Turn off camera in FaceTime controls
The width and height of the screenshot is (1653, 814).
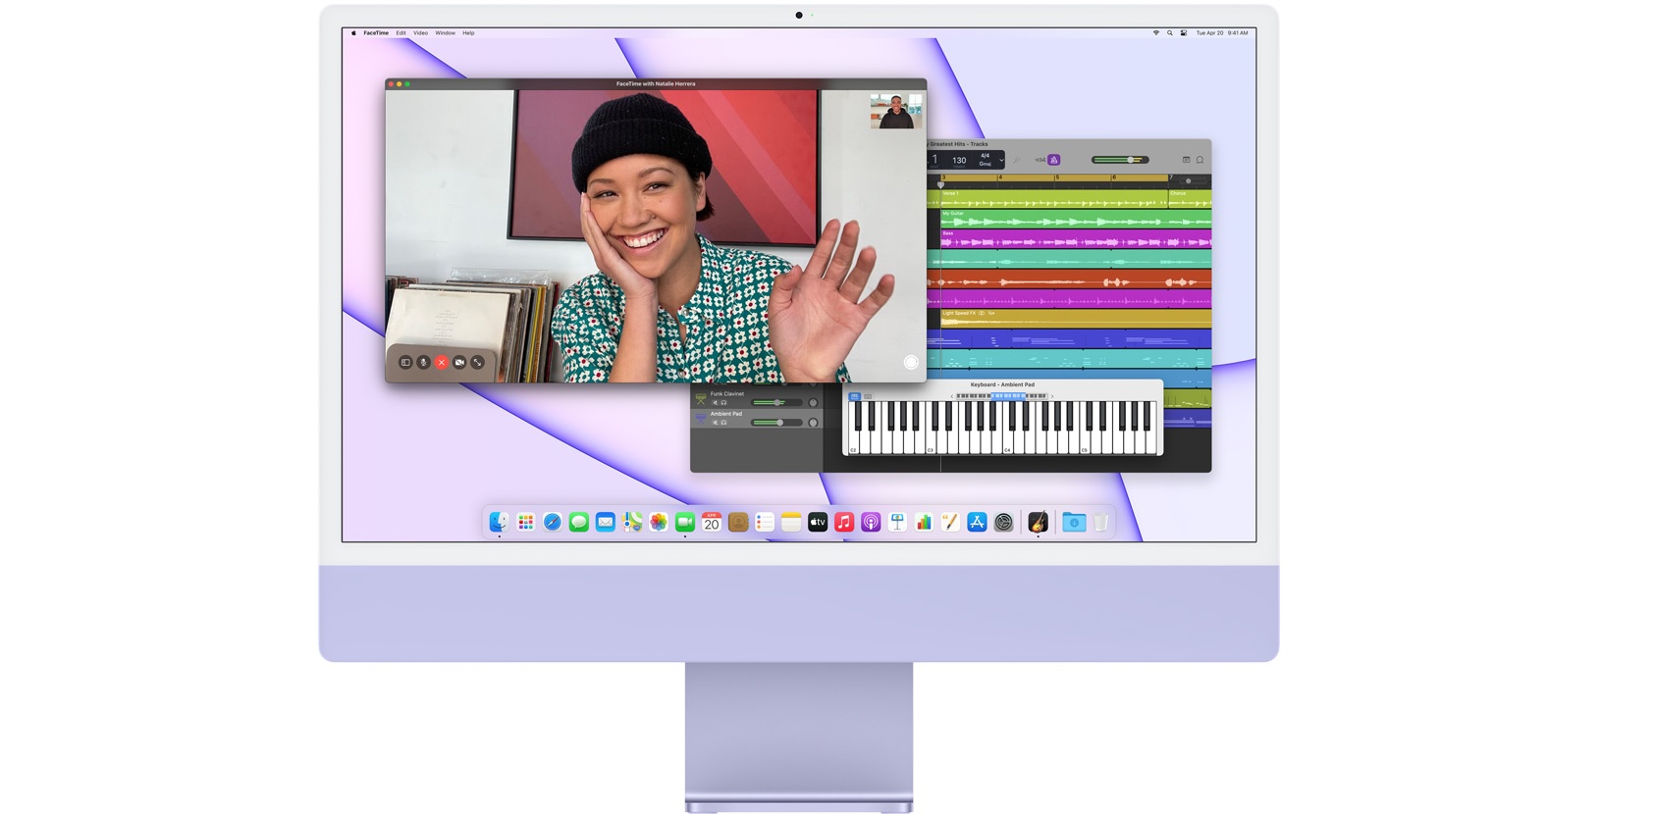pos(459,362)
